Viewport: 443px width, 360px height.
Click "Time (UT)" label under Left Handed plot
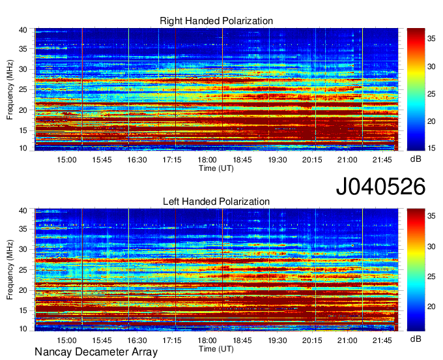(x=216, y=349)
